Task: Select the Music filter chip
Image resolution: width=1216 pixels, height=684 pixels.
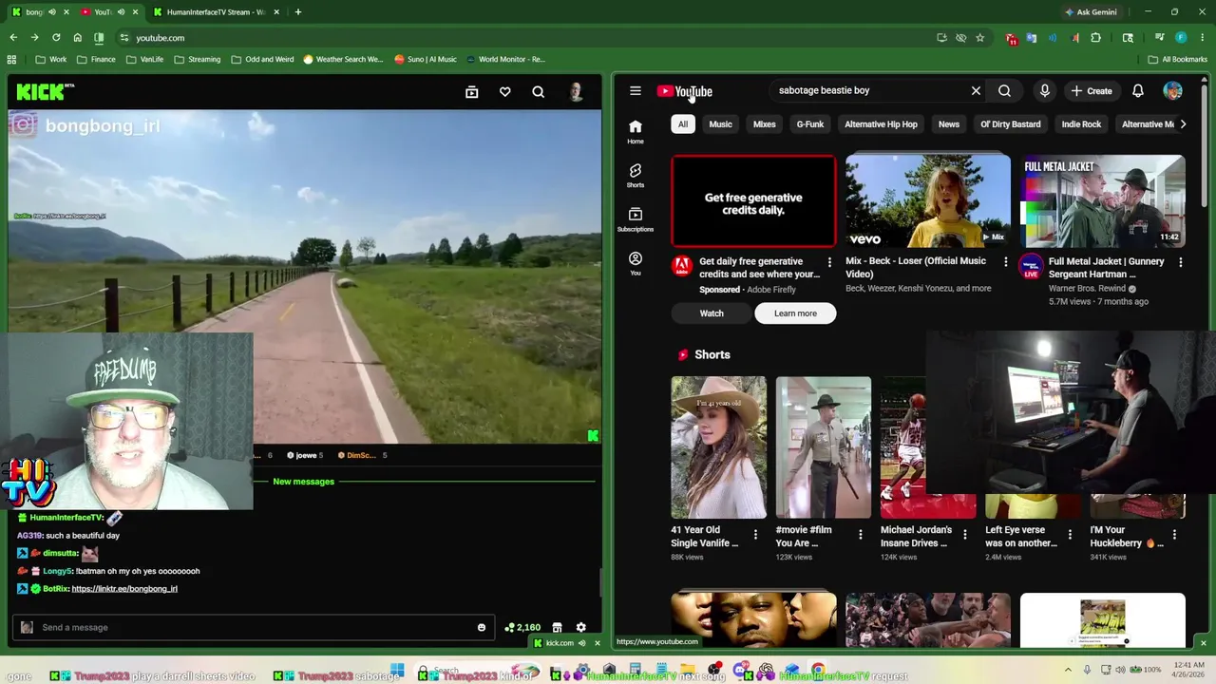Action: (x=720, y=124)
